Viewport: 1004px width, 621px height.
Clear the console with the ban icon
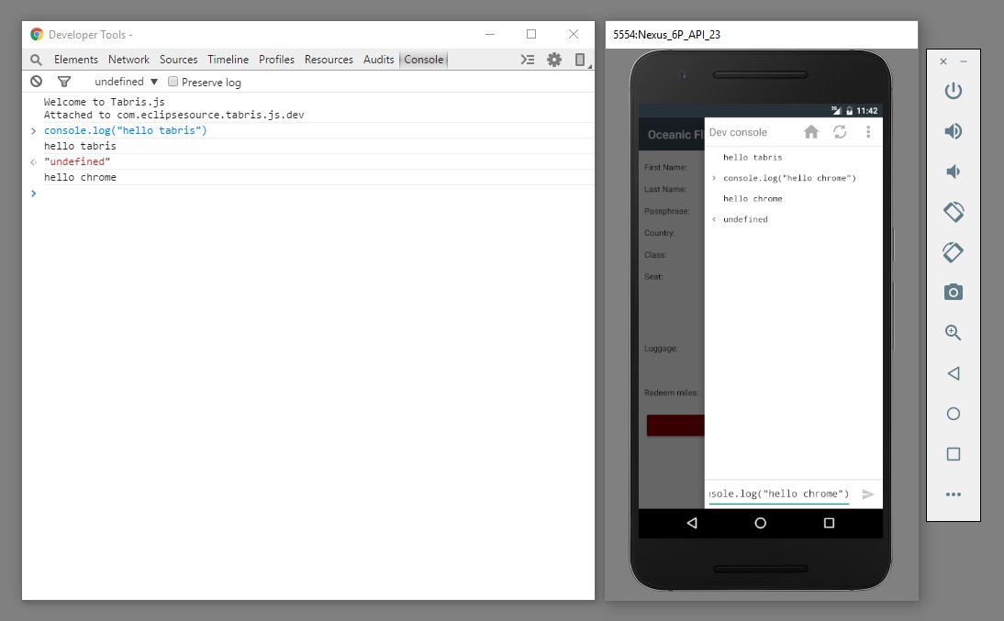click(37, 82)
